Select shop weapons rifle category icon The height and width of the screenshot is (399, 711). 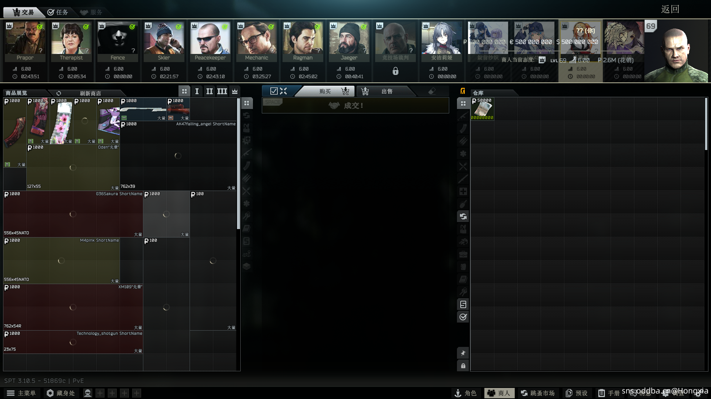[247, 153]
